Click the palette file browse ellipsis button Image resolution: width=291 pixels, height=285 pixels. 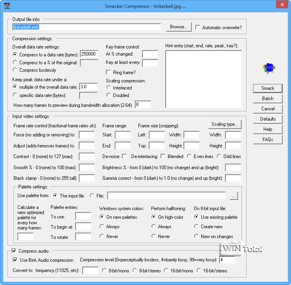[x=234, y=196]
